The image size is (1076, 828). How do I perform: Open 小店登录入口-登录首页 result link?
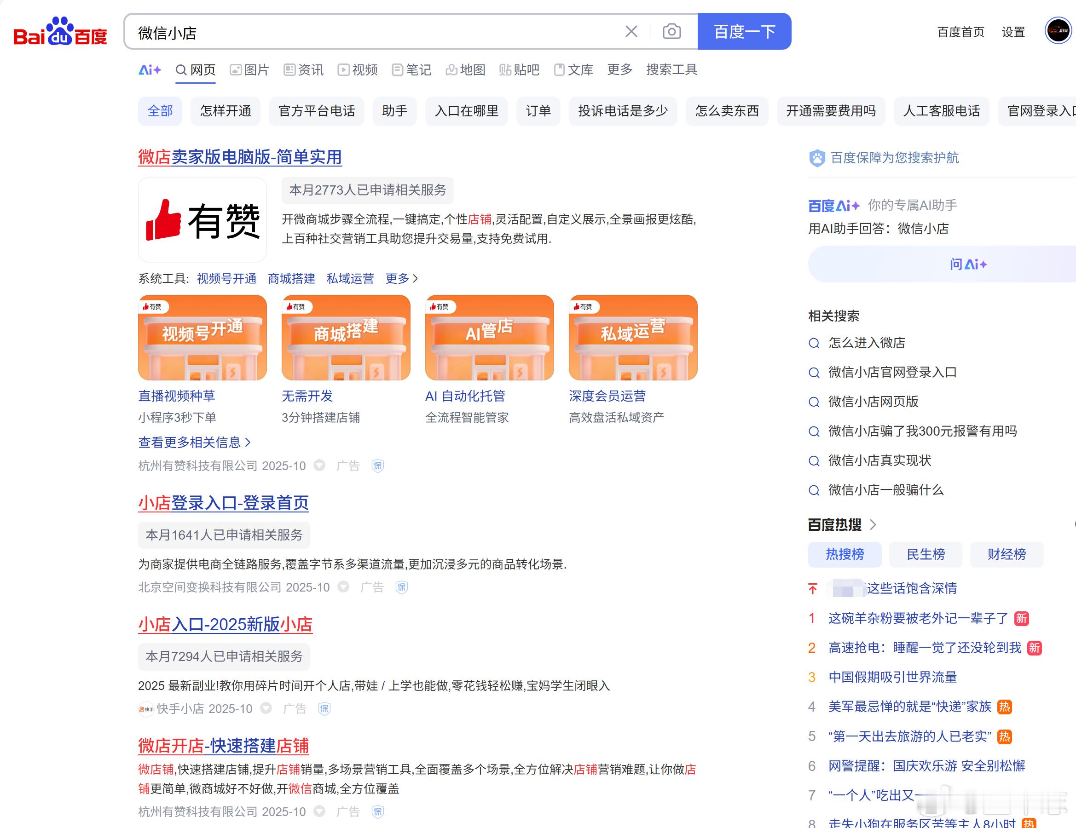(x=223, y=503)
